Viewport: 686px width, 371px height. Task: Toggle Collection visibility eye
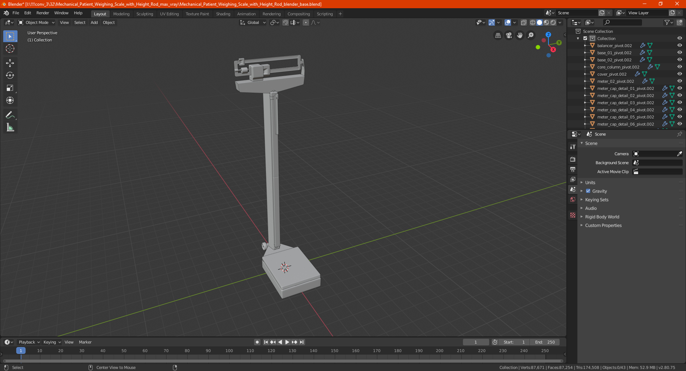click(680, 39)
